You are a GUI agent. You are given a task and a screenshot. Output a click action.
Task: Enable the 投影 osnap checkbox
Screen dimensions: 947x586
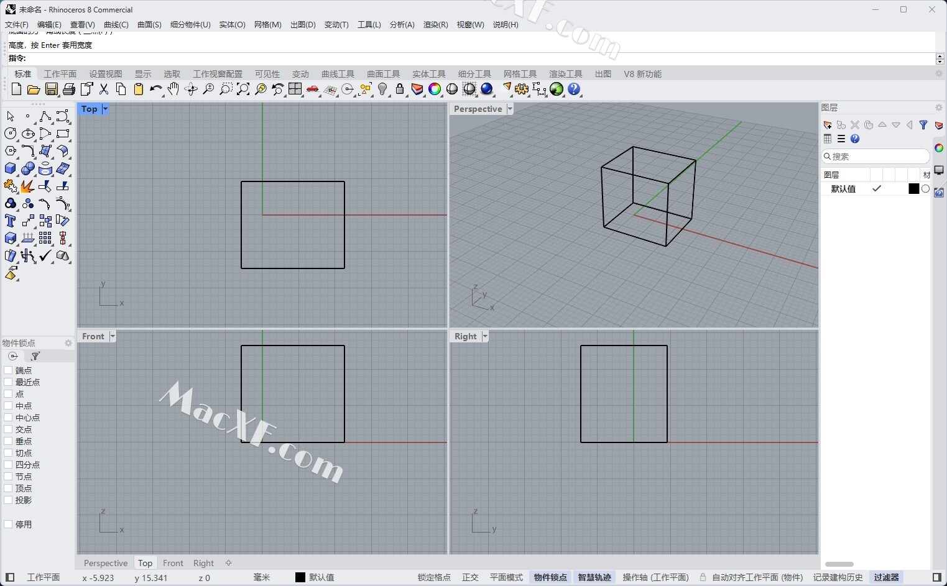coord(8,500)
